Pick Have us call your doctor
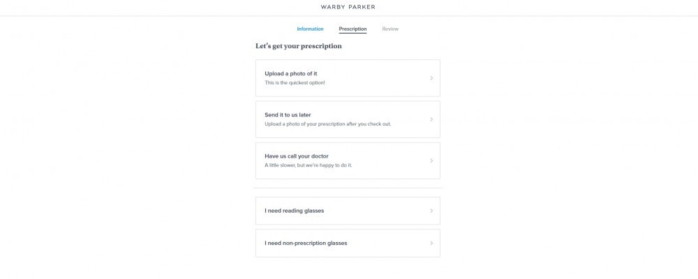This screenshot has height=279, width=698. click(x=348, y=160)
